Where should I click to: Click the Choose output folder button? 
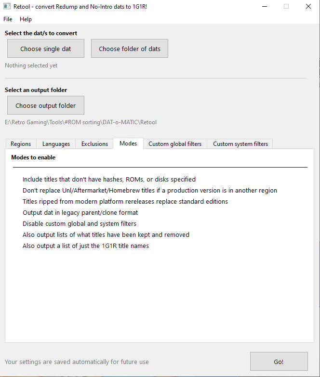46,105
